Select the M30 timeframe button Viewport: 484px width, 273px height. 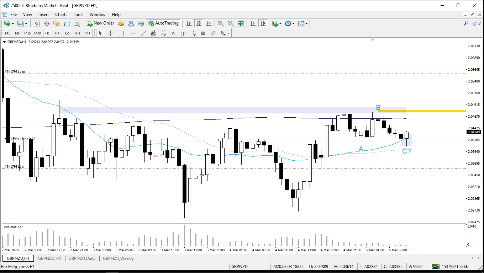(x=37, y=33)
